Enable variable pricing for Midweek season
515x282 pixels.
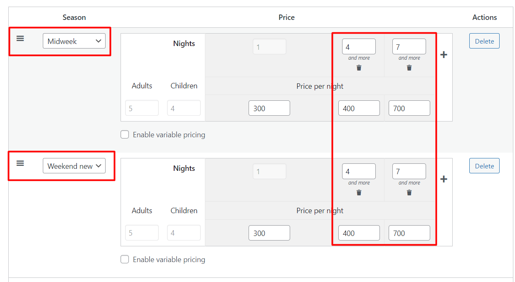(x=125, y=134)
